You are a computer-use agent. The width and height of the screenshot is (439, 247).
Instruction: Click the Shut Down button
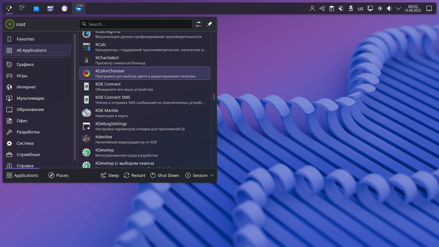coord(165,175)
